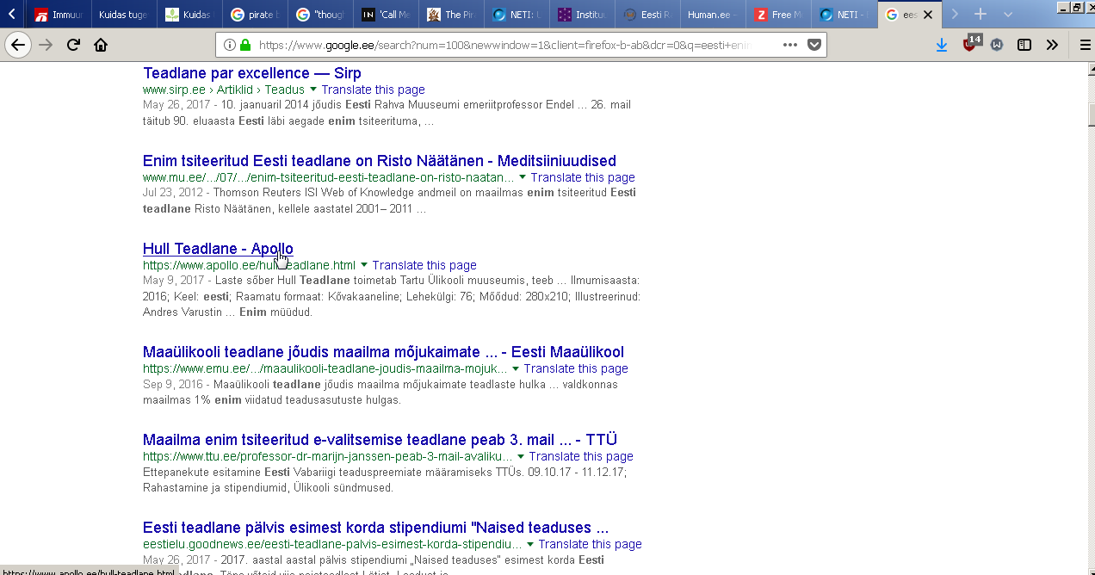Restore down the browser window
The width and height of the screenshot is (1095, 575).
1076,6
